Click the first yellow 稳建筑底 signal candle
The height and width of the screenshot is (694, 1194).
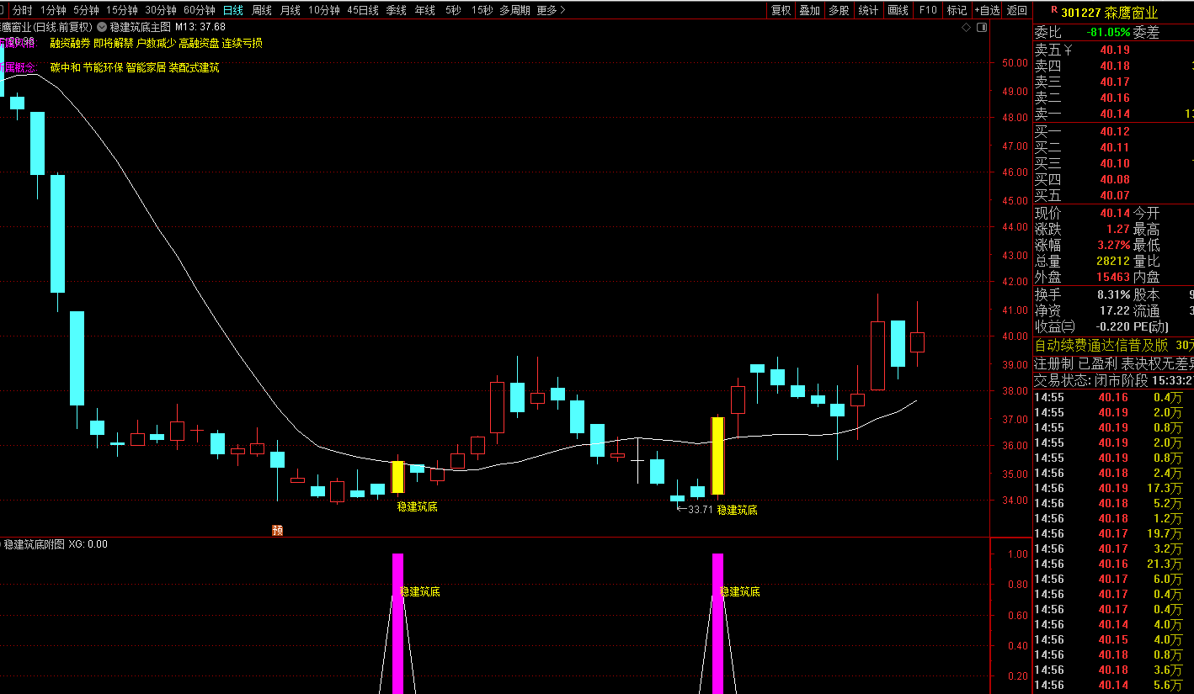click(397, 477)
